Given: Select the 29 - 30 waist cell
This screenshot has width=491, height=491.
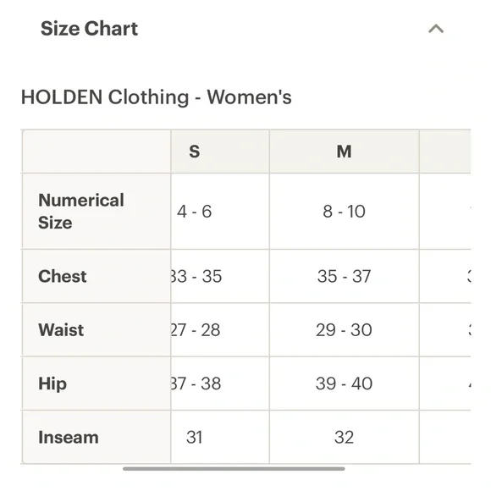Looking at the screenshot, I should click(345, 330).
